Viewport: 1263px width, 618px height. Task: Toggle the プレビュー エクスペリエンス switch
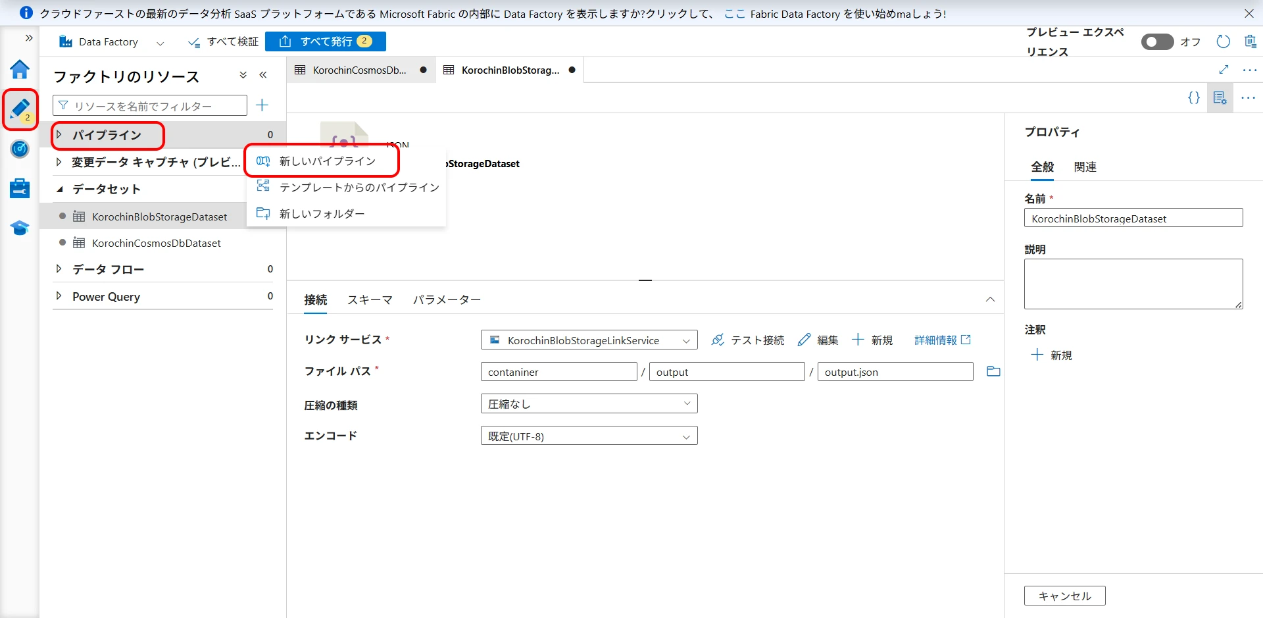[x=1157, y=41]
